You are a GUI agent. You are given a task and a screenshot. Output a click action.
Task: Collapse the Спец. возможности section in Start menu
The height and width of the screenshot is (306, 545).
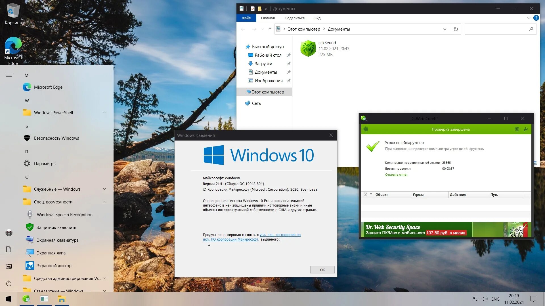[104, 202]
